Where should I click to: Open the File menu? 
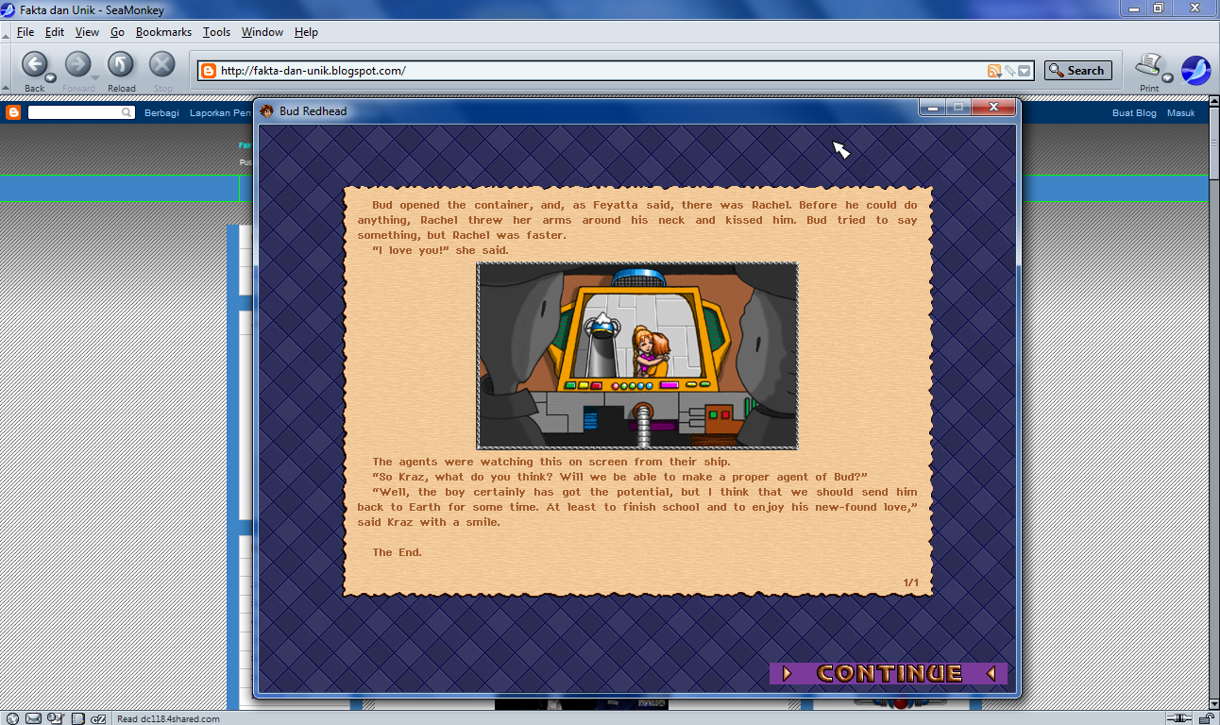[x=25, y=32]
